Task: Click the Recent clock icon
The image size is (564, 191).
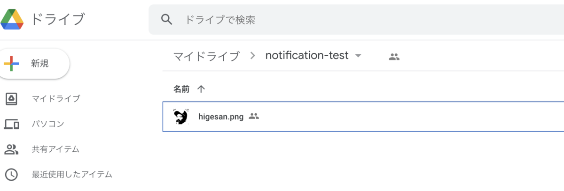Action: click(x=11, y=175)
